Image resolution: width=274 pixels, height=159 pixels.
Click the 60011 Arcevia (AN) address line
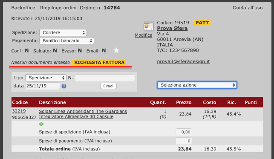pyautogui.click(x=180, y=39)
